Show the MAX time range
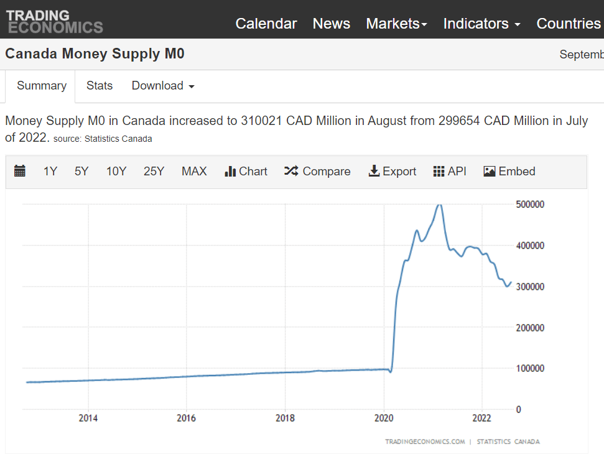This screenshot has height=457, width=604. pyautogui.click(x=194, y=172)
